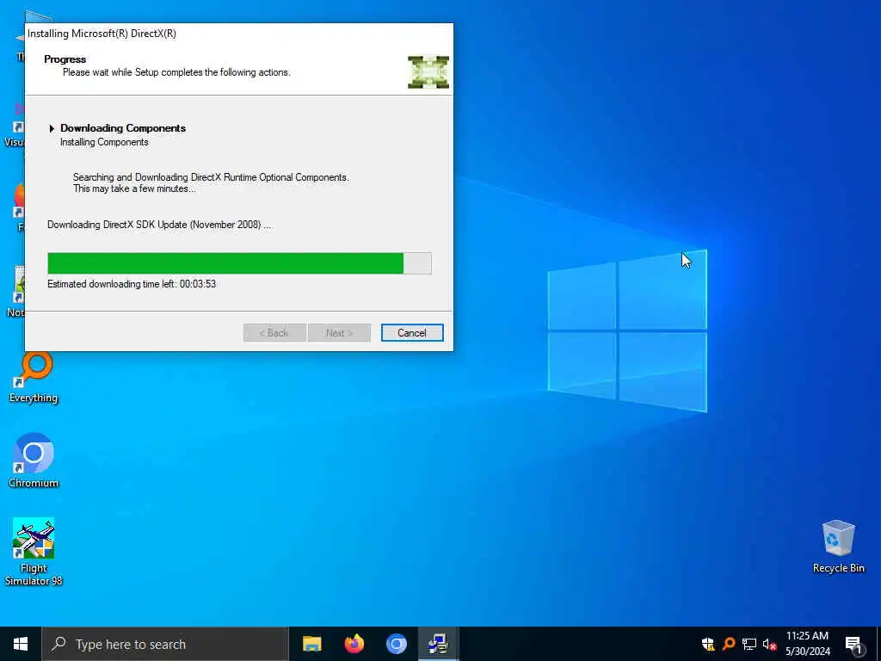Open the taskbar clock and date

click(x=807, y=644)
